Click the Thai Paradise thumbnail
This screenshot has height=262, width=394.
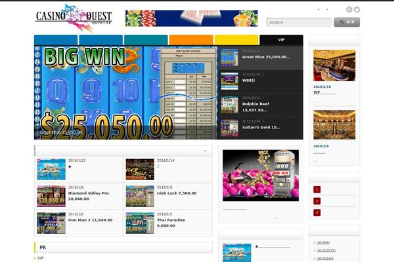pyautogui.click(x=140, y=223)
